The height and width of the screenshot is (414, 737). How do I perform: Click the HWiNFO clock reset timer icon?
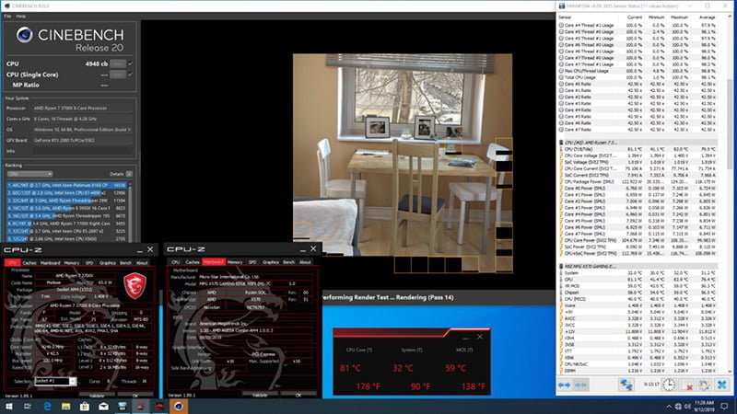point(669,385)
